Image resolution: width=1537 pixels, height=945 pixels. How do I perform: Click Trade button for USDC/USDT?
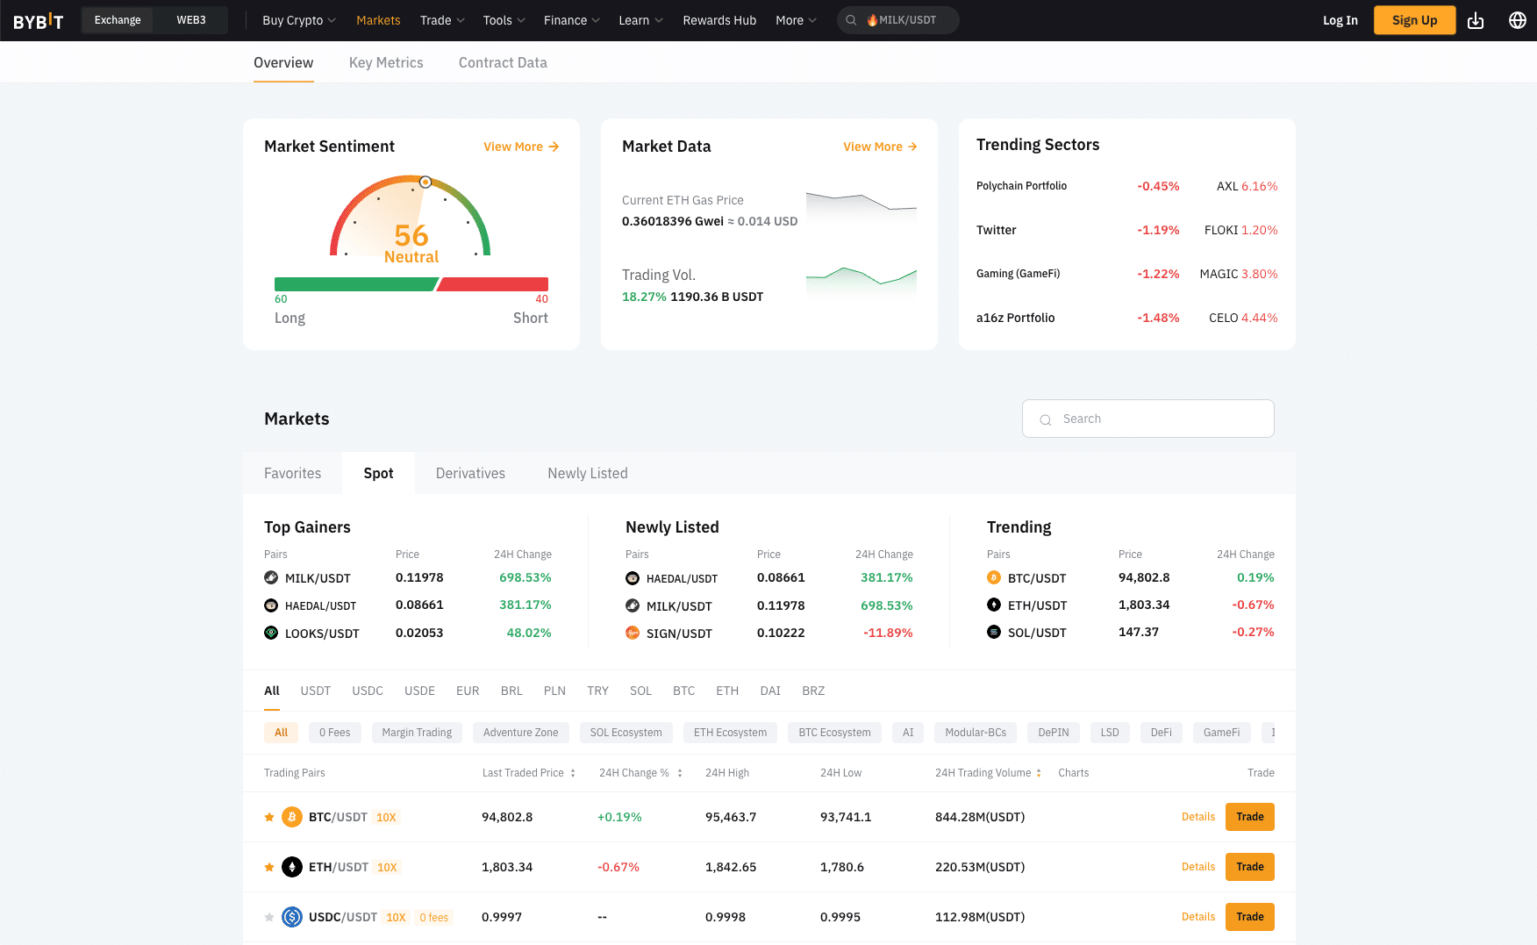point(1250,917)
